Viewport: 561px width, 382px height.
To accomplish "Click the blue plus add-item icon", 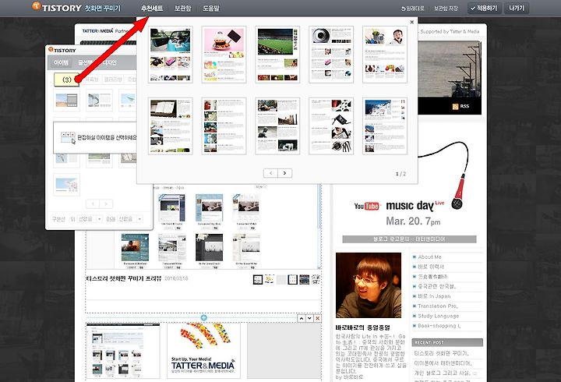I will [203, 317].
